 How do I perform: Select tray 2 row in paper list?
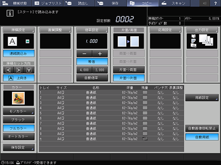pyautogui.click(x=111, y=98)
